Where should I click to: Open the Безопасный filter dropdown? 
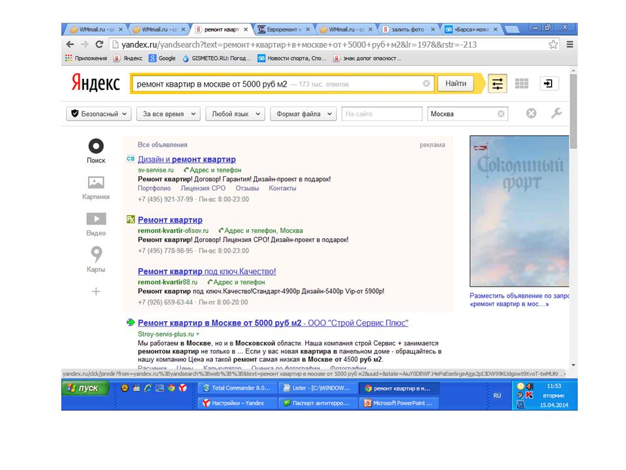[x=98, y=114]
